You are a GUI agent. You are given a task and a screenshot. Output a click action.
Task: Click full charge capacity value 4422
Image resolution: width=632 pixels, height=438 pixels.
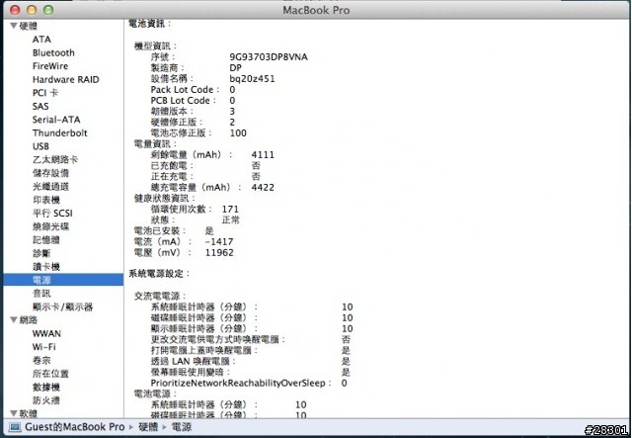coord(263,187)
